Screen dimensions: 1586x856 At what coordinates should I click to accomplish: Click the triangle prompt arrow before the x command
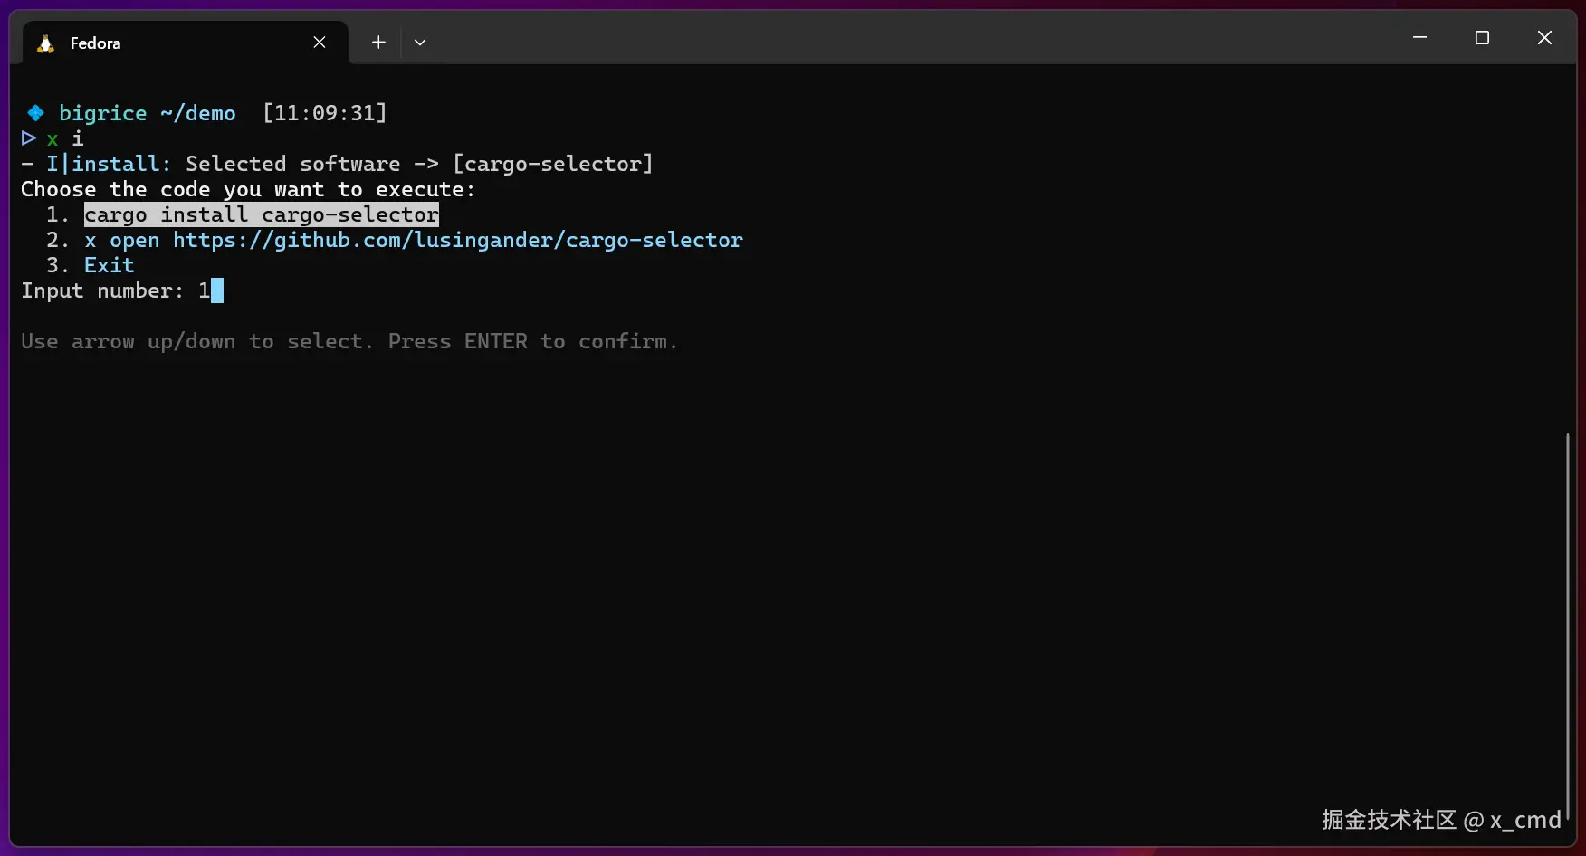pos(27,138)
